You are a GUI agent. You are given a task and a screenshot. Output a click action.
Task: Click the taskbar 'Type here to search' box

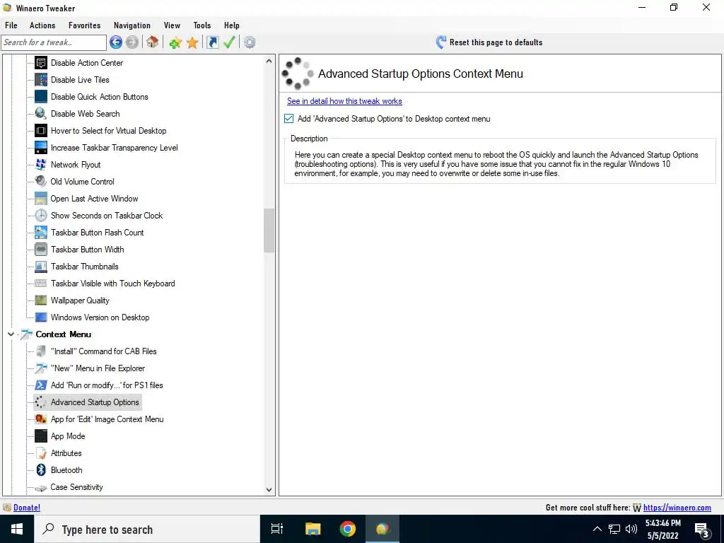[147, 529]
